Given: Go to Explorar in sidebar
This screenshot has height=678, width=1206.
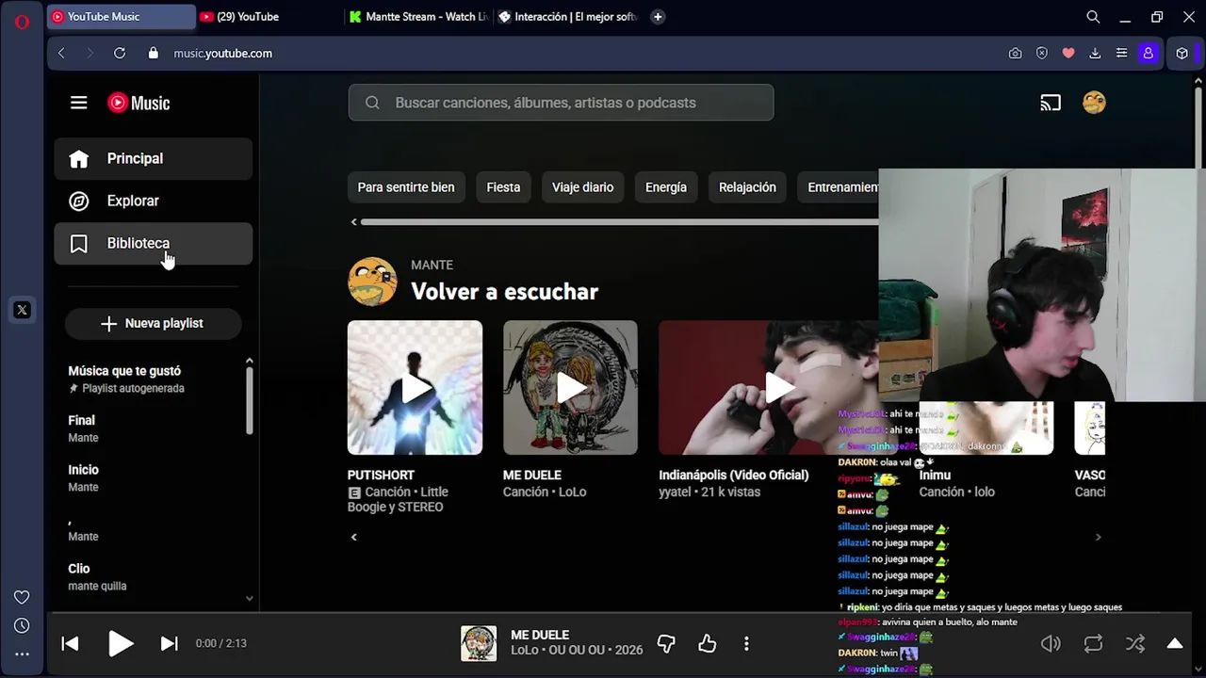Looking at the screenshot, I should pos(154,201).
